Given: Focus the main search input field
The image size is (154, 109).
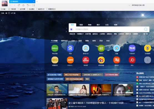Looking at the screenshot, I should pos(109,29).
